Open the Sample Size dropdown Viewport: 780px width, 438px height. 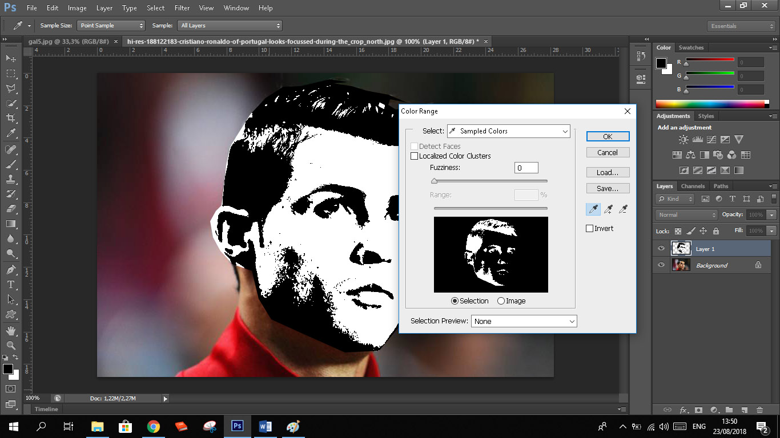(112, 26)
